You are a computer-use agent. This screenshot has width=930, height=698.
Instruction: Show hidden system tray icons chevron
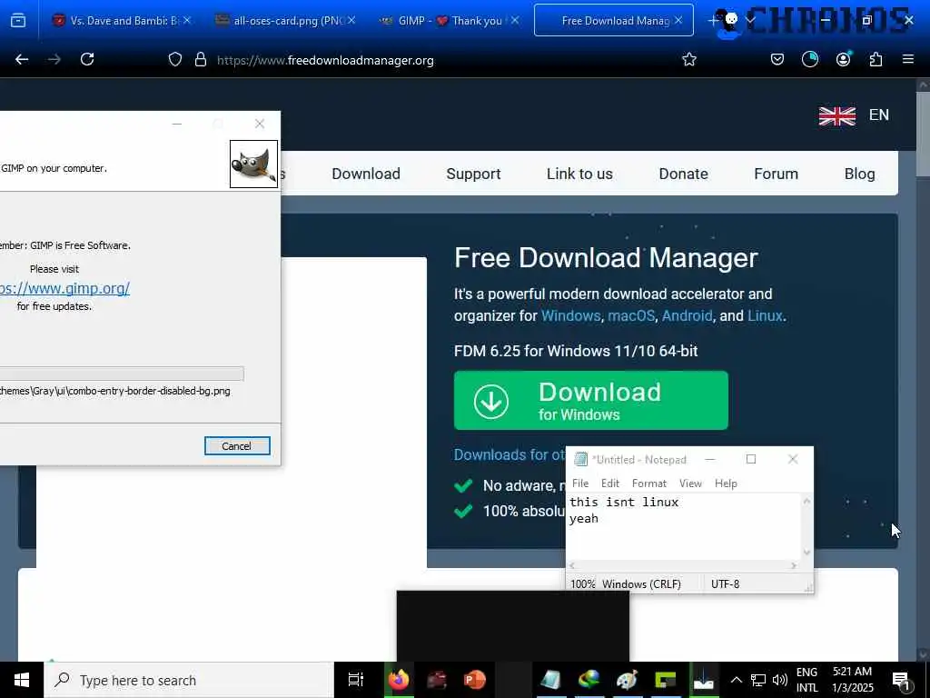coord(736,680)
